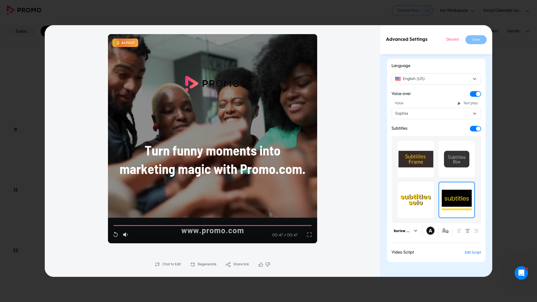Seek on the video progress bar
The image size is (537, 302).
213,225
